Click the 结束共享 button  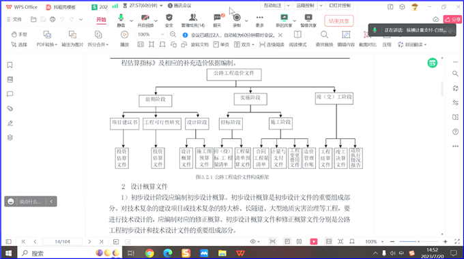[x=339, y=21]
